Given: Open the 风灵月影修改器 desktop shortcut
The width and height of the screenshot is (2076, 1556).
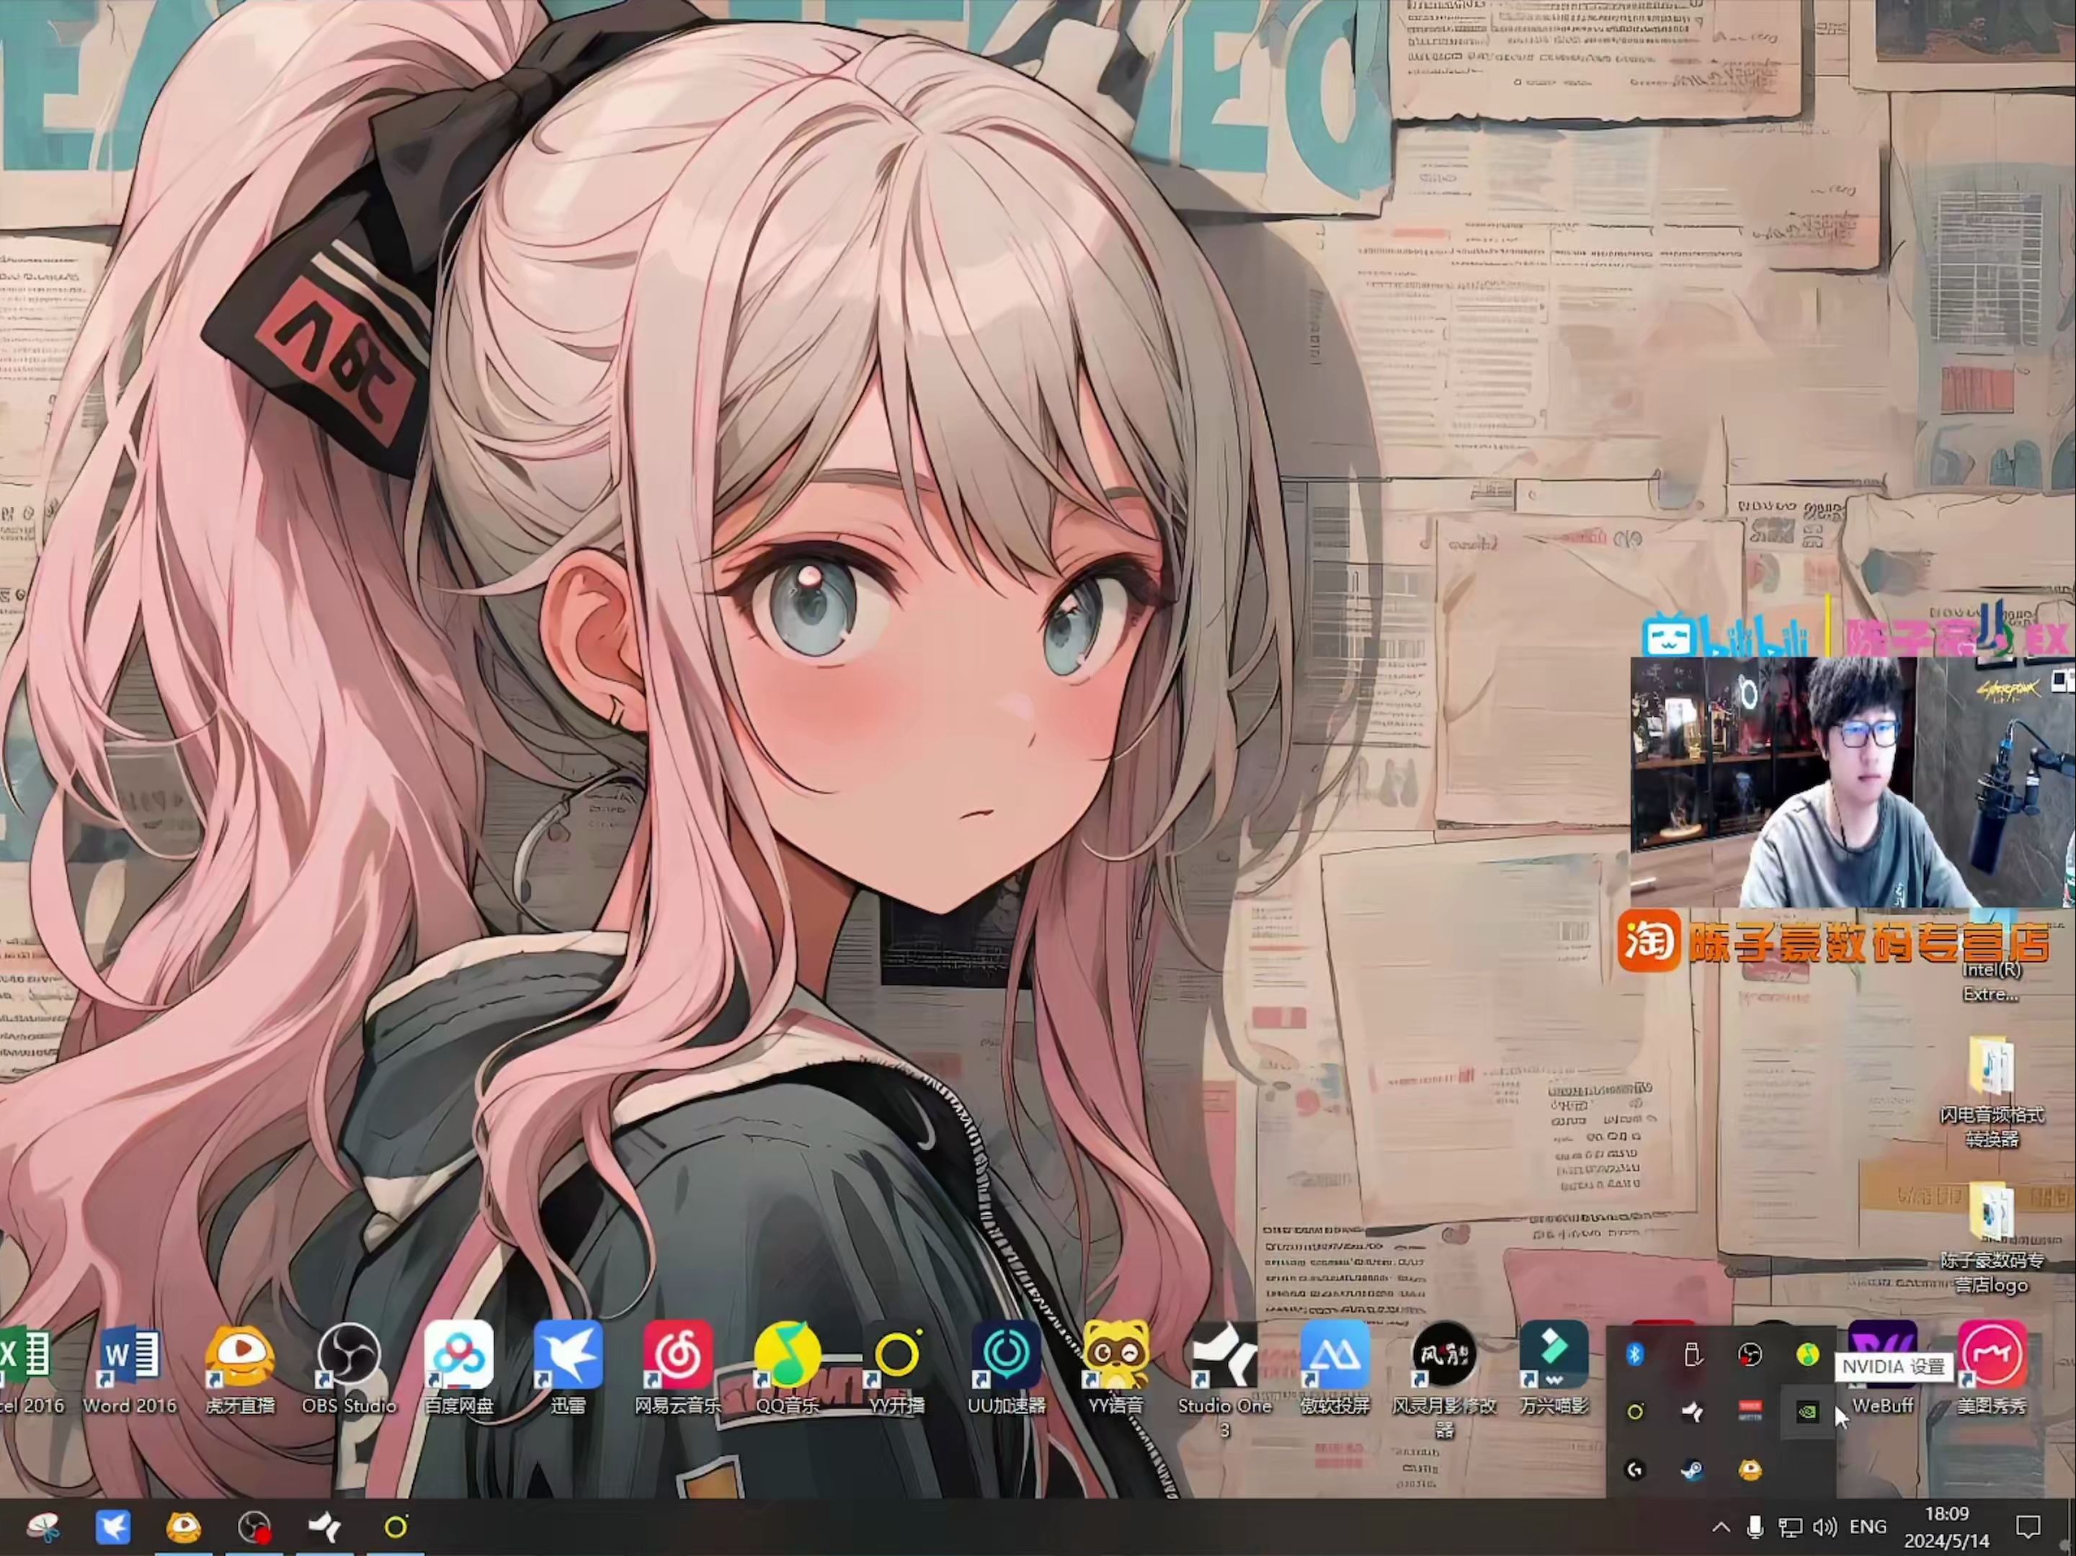Looking at the screenshot, I should [x=1444, y=1380].
